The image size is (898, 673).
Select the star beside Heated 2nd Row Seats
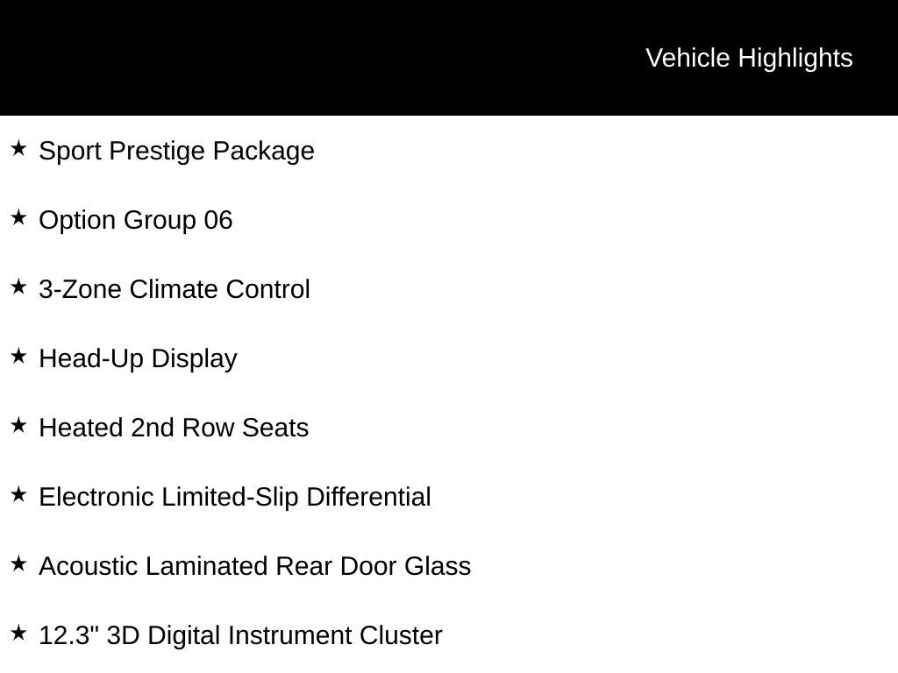click(x=18, y=425)
